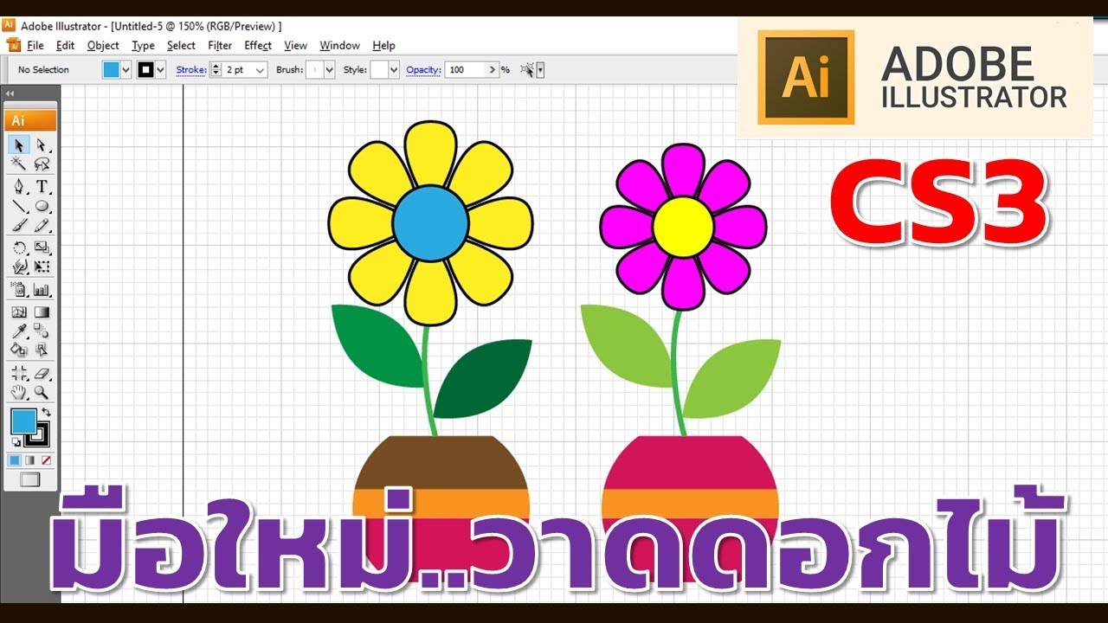The image size is (1108, 623).
Task: Select the Live Paint Selection tool
Action: pyautogui.click(x=41, y=350)
